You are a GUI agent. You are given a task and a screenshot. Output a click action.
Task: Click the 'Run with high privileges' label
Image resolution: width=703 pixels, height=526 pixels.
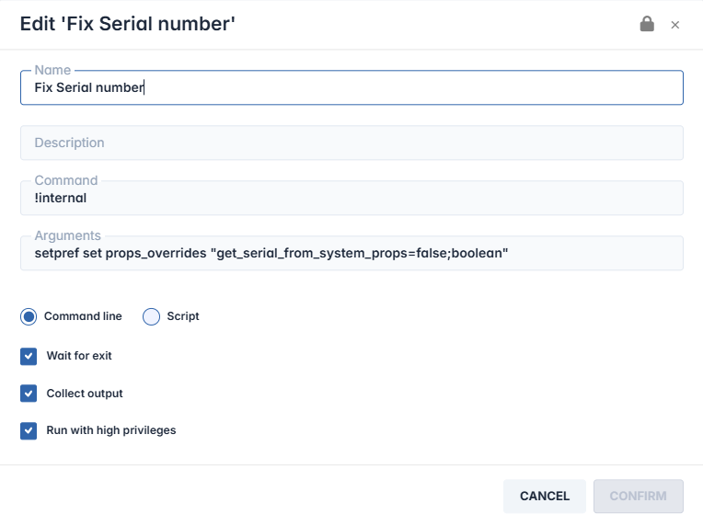click(x=111, y=430)
